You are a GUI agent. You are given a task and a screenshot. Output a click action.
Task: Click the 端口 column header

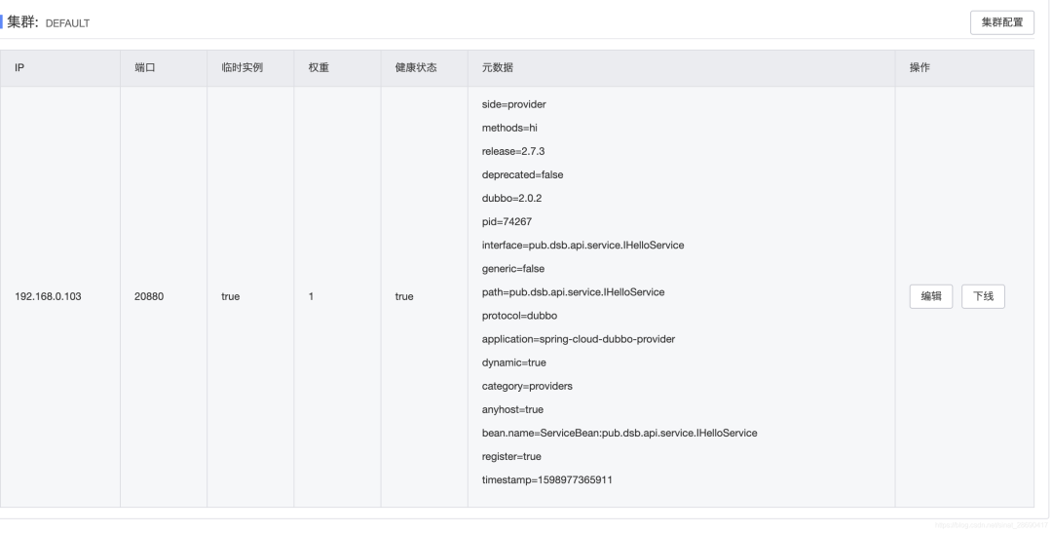[x=144, y=68]
